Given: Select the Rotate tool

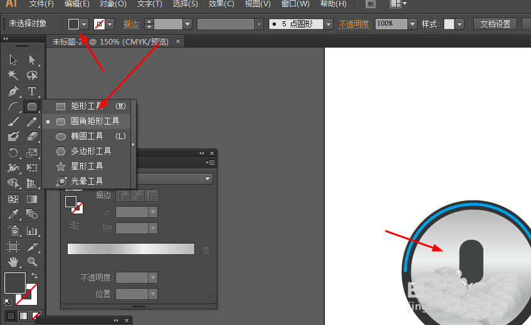Looking at the screenshot, I should tap(13, 153).
